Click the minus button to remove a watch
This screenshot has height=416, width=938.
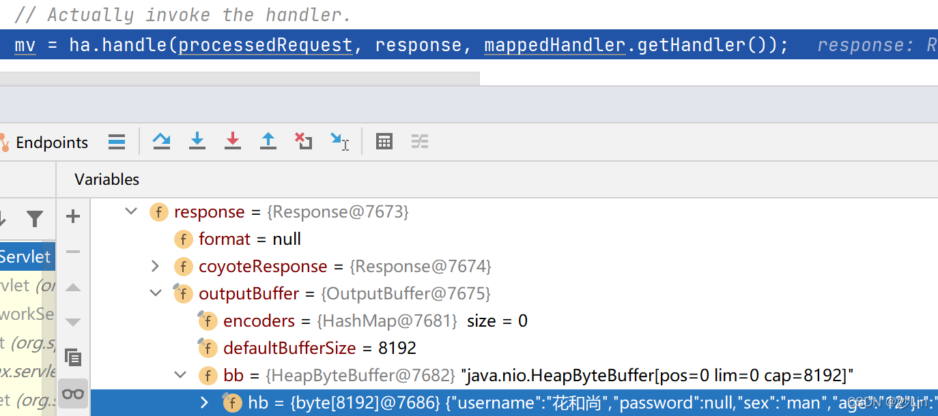[x=72, y=252]
